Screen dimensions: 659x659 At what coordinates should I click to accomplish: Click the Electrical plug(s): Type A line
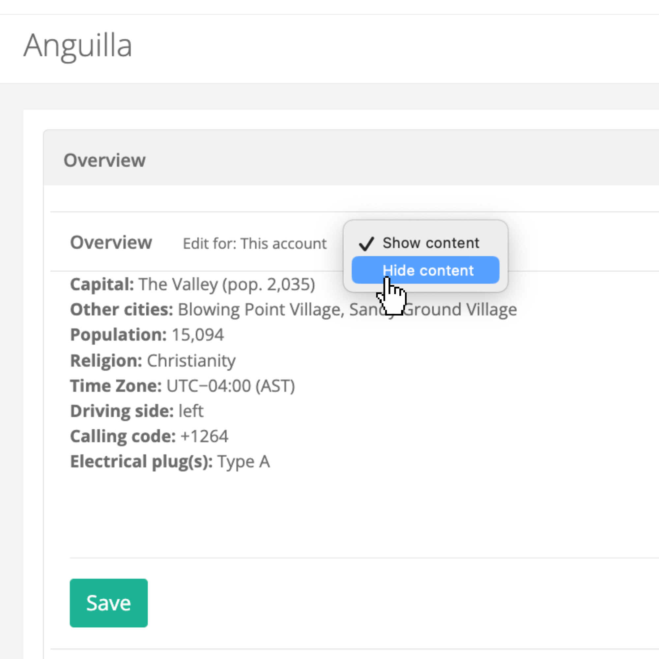coord(170,462)
